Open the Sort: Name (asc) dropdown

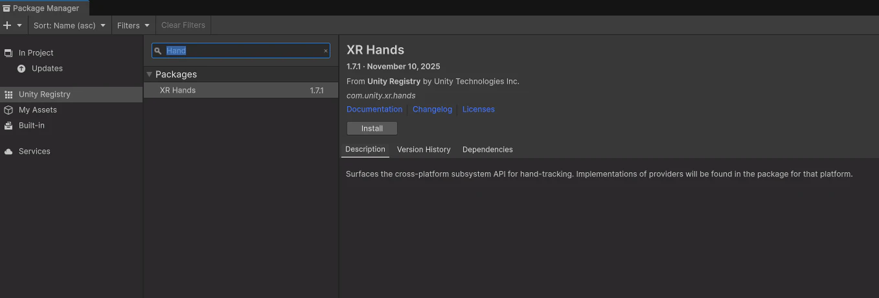(69, 25)
